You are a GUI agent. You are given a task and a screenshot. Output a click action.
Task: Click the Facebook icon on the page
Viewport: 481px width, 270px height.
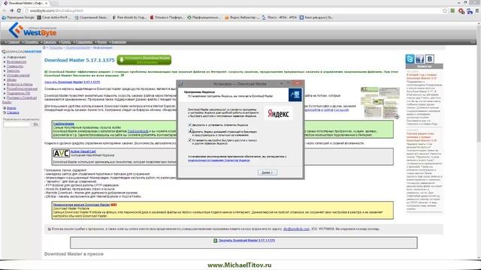coord(419,58)
